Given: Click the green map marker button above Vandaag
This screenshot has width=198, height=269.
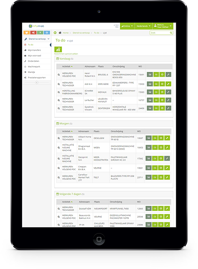Looking at the screenshot, I should click(x=58, y=49).
